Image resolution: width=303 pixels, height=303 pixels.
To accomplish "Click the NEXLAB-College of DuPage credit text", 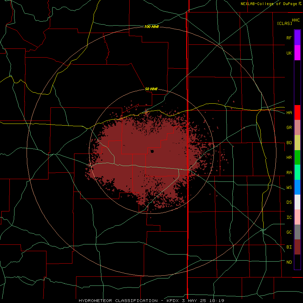I will [269, 4].
